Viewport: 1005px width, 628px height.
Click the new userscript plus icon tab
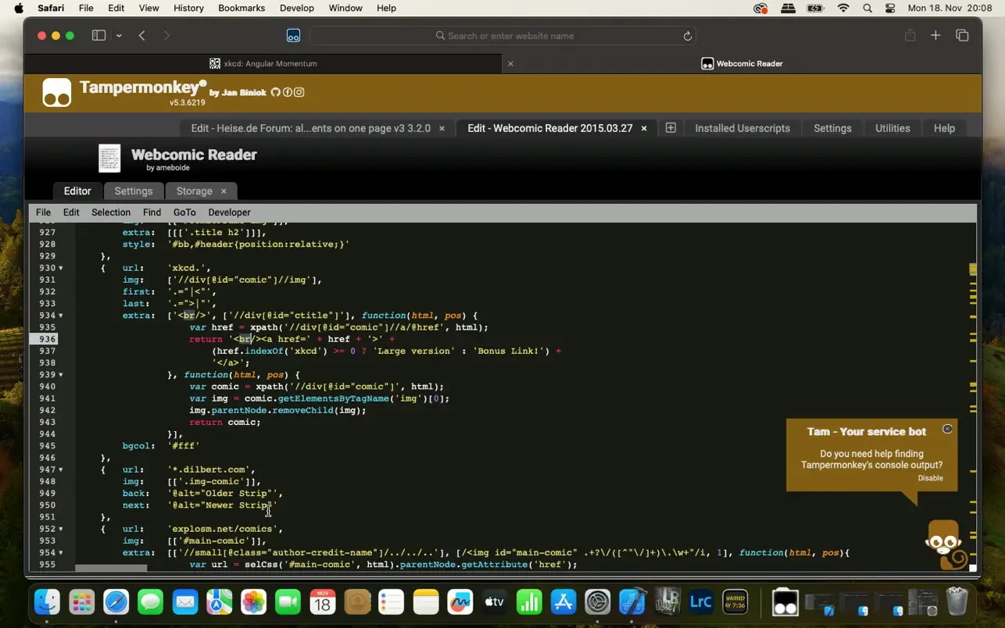point(671,128)
